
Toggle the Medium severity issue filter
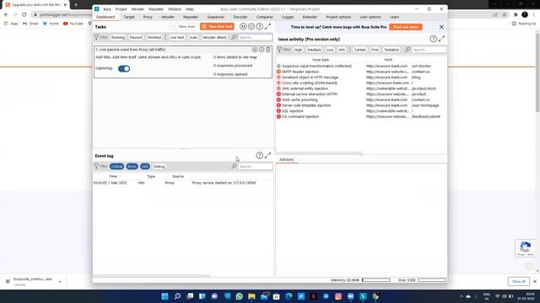(x=314, y=50)
